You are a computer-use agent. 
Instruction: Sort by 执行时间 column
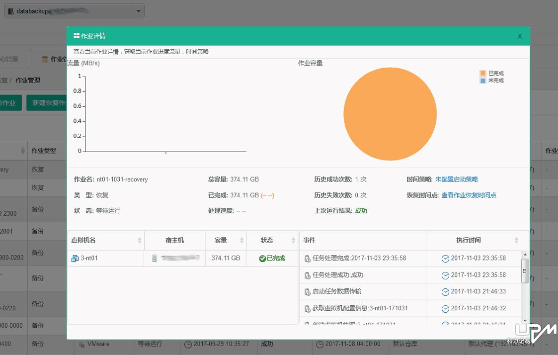pyautogui.click(x=516, y=240)
